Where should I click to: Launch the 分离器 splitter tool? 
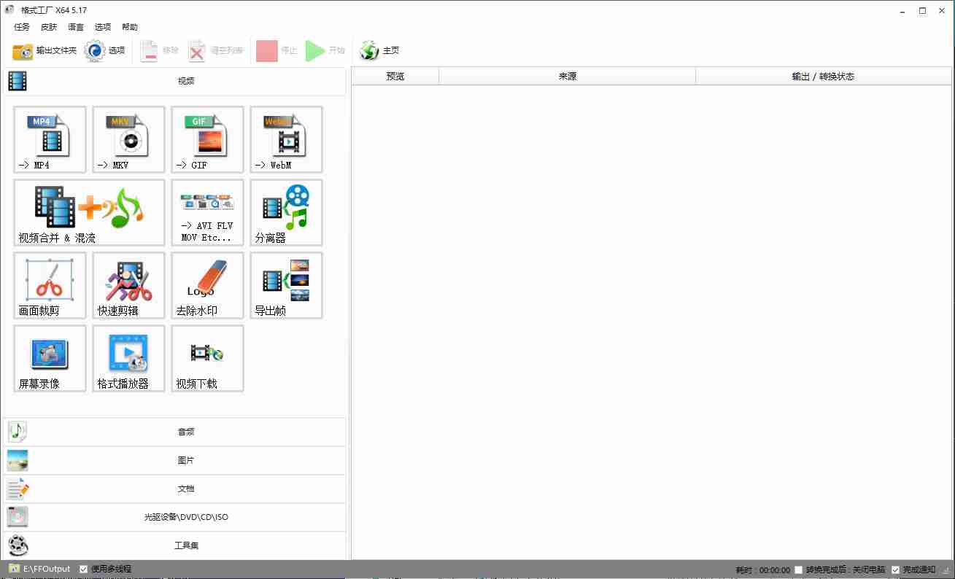click(x=285, y=212)
